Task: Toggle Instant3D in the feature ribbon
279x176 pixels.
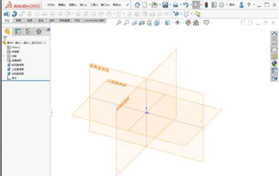Action: [x=197, y=14]
